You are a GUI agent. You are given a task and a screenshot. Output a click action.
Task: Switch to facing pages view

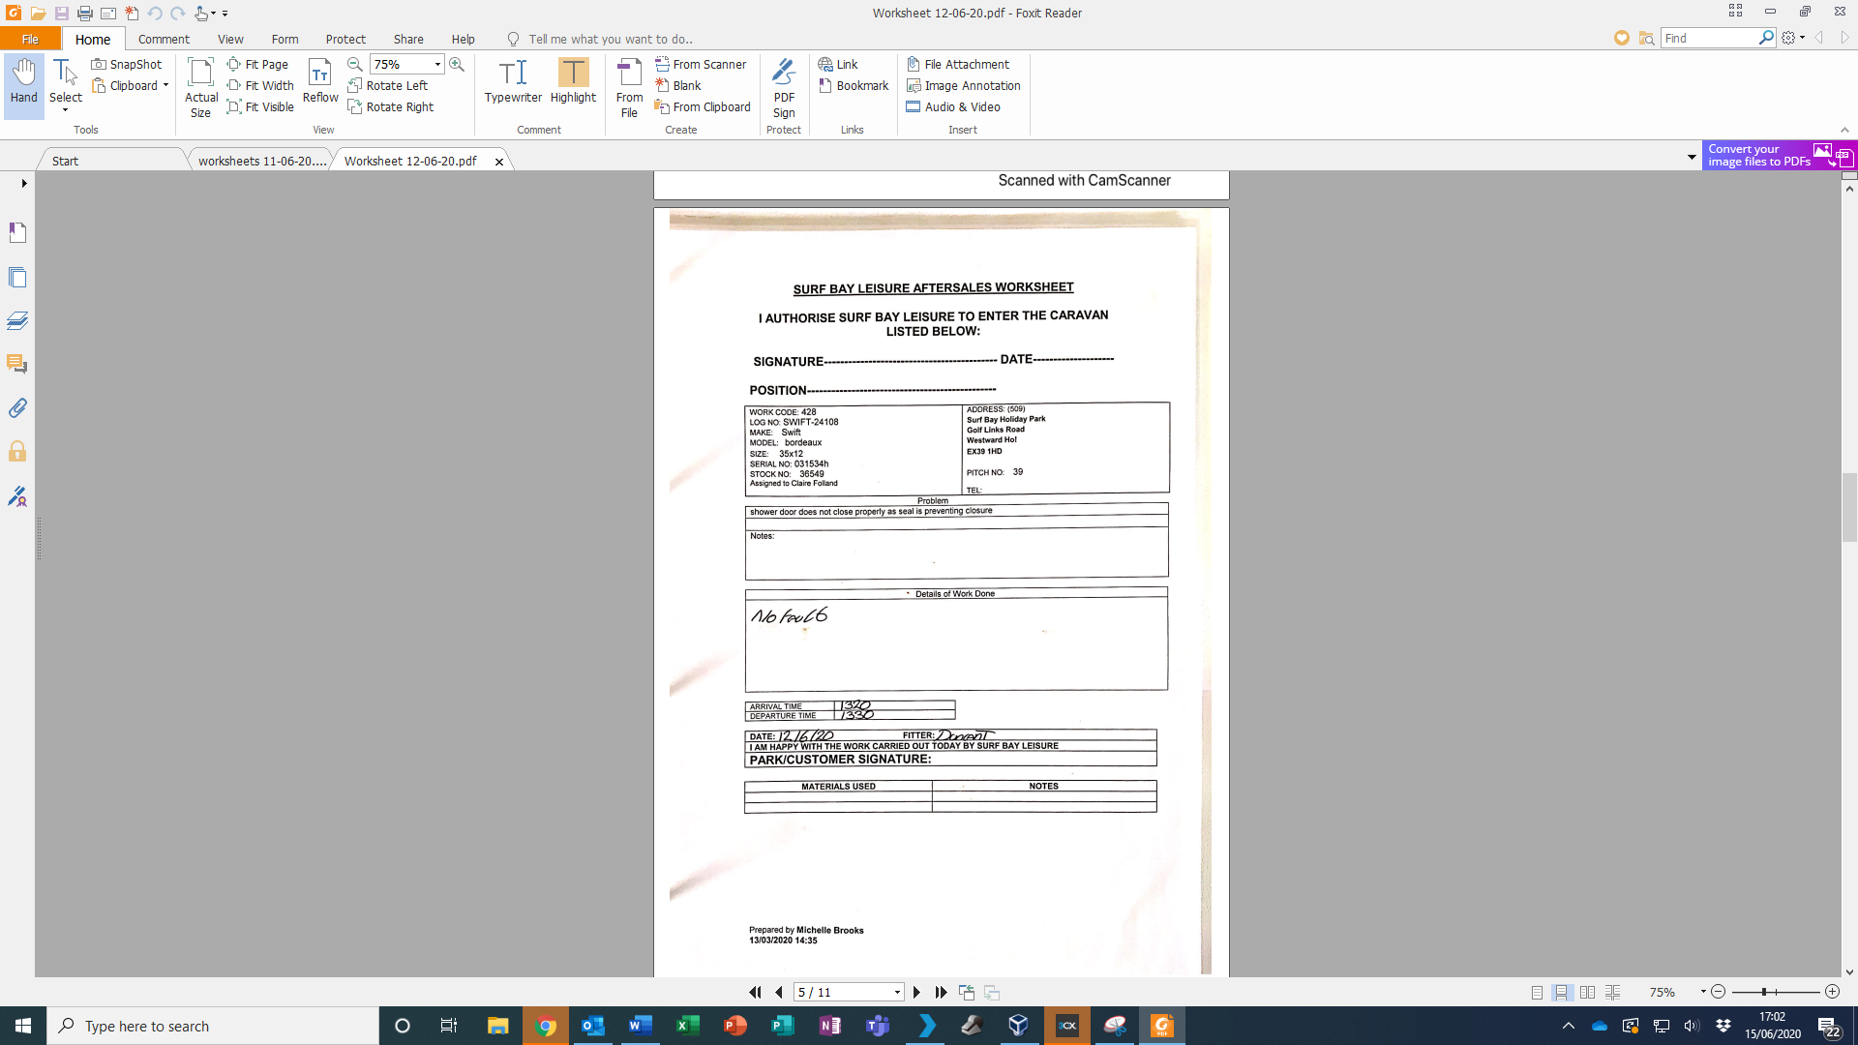(x=1587, y=993)
